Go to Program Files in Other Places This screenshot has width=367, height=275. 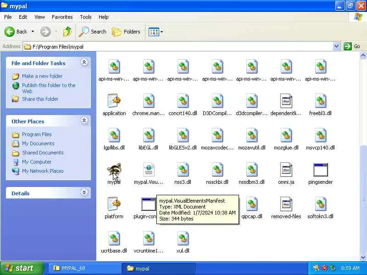tap(37, 134)
